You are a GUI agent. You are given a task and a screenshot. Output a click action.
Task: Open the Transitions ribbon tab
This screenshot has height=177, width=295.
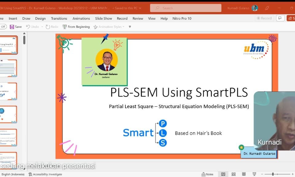59,18
